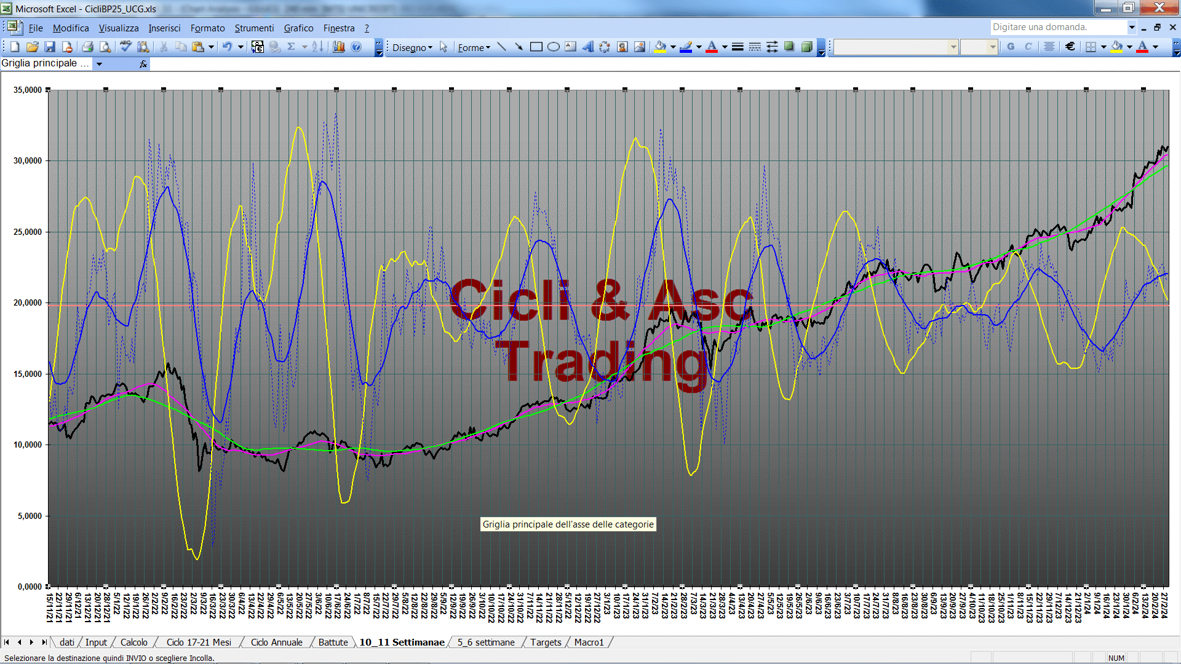This screenshot has width=1181, height=664.
Task: Apply yellow Fill Color on drawing toolbar
Action: pos(661,47)
